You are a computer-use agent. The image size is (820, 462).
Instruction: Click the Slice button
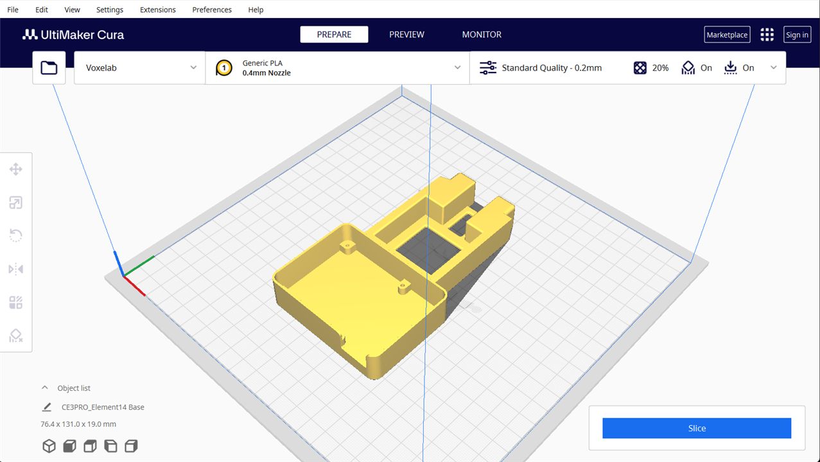(697, 428)
